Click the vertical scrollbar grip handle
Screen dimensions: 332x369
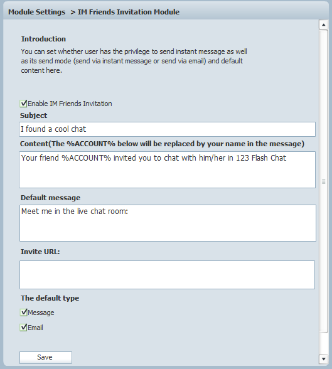(324, 181)
